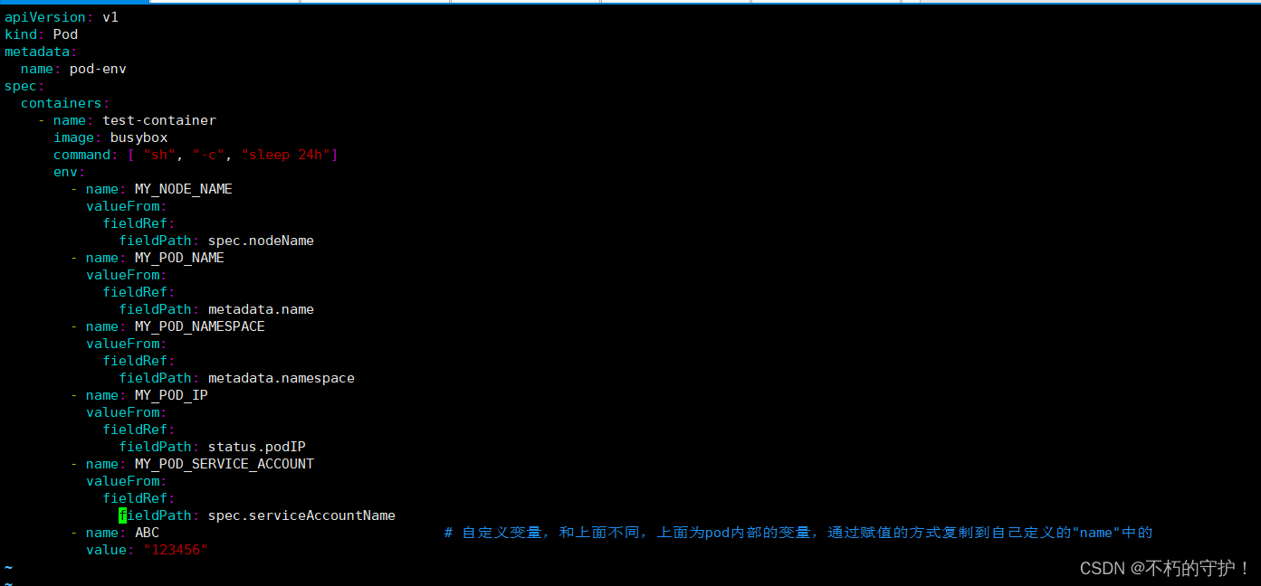Viewport: 1261px width, 586px height.
Task: Click the "metadata.namespace" field path value
Action: point(282,378)
